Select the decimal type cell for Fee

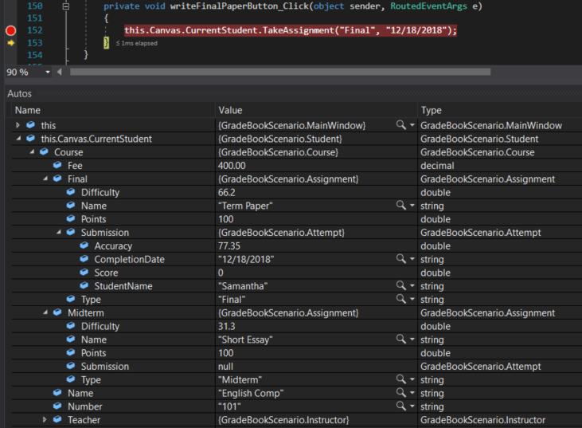[437, 166]
